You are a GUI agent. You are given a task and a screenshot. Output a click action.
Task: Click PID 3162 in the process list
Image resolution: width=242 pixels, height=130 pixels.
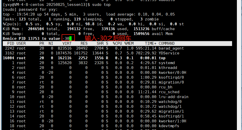click(10, 53)
